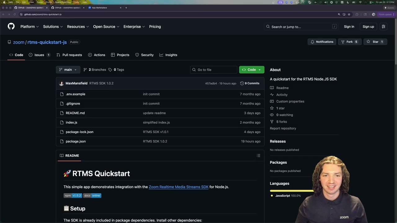Screen dimensions: 397x223
Task: Click the docs online badge
Action: (x=92, y=195)
